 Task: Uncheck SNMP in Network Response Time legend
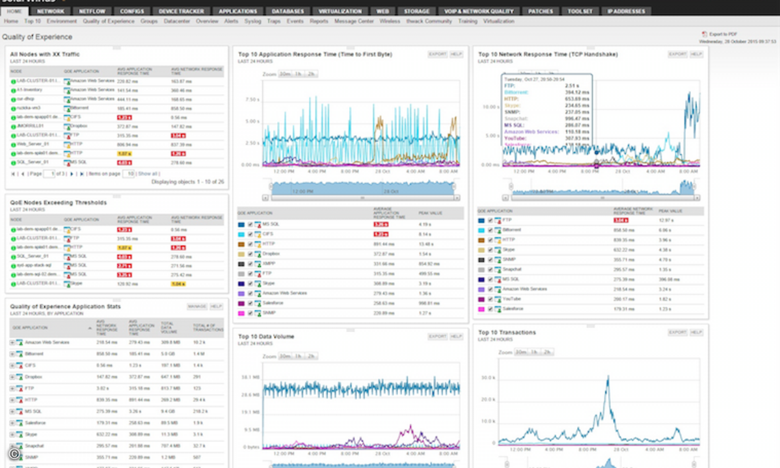click(x=490, y=260)
